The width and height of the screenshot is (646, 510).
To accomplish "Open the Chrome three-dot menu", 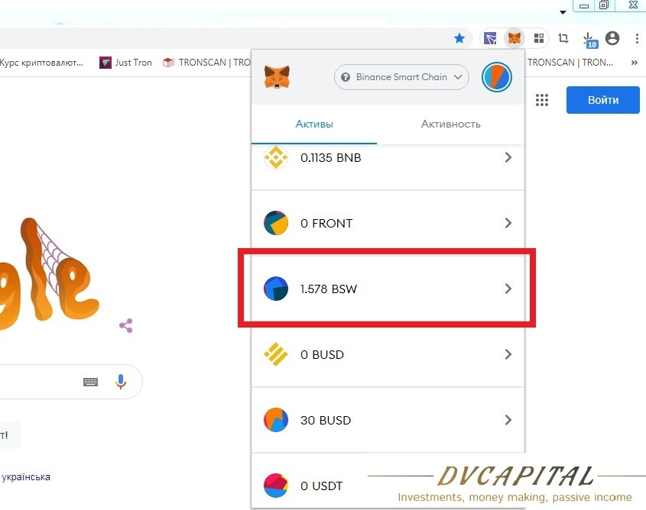I will click(637, 38).
